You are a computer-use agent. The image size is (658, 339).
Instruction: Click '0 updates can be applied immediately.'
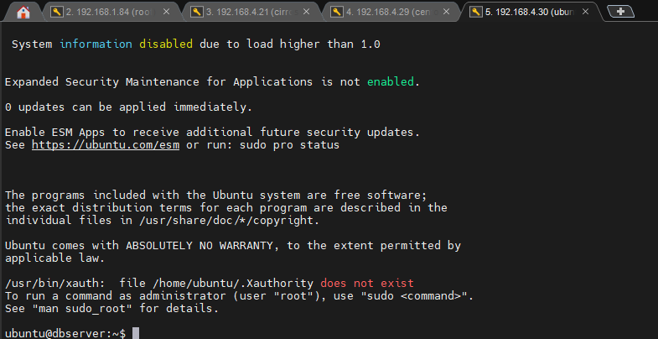[128, 107]
